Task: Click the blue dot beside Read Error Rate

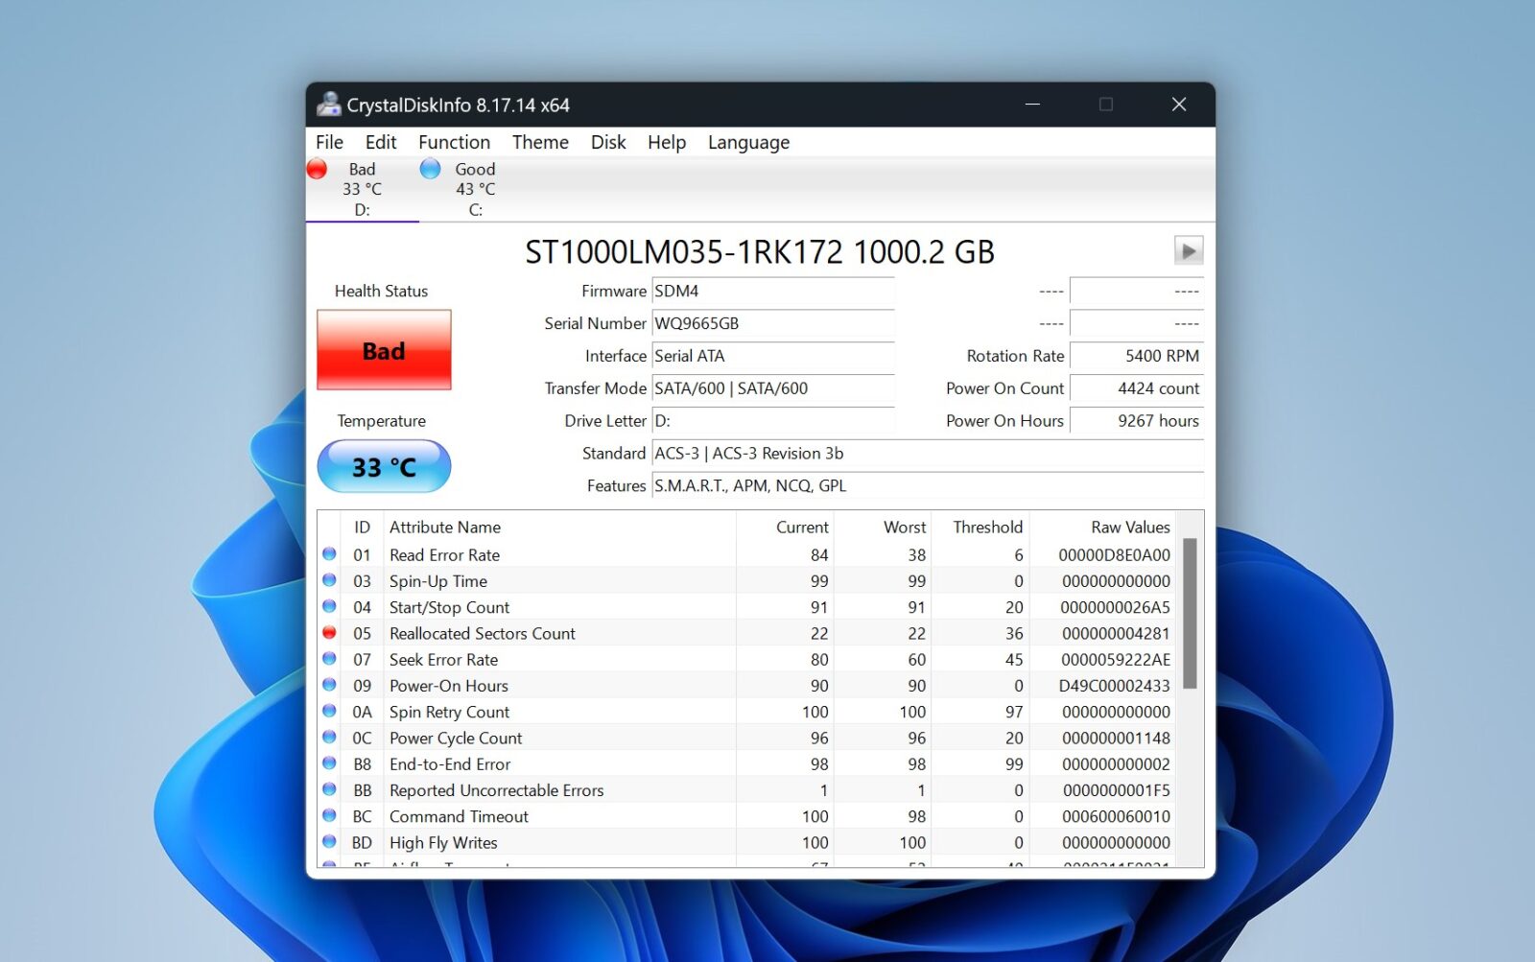Action: pyautogui.click(x=330, y=554)
